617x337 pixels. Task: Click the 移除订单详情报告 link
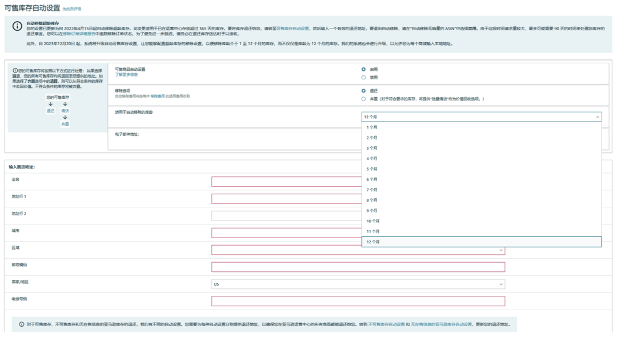pyautogui.click(x=79, y=34)
